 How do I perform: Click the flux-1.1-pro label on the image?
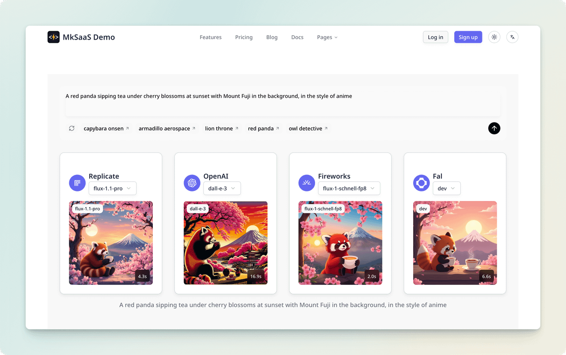coord(88,208)
